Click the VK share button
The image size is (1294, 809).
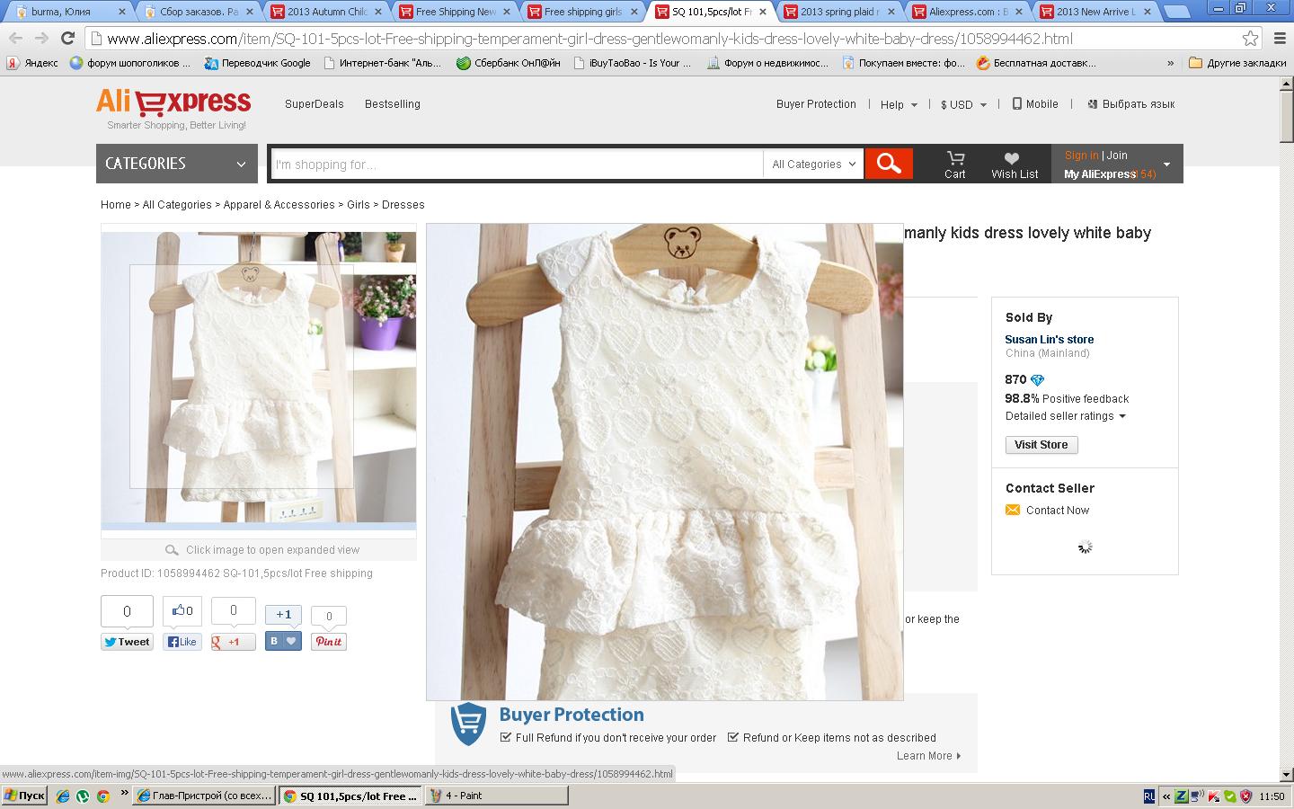tap(283, 642)
